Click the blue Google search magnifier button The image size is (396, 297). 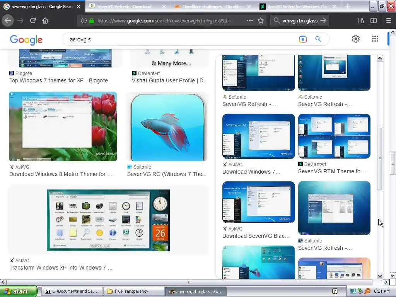[318, 39]
